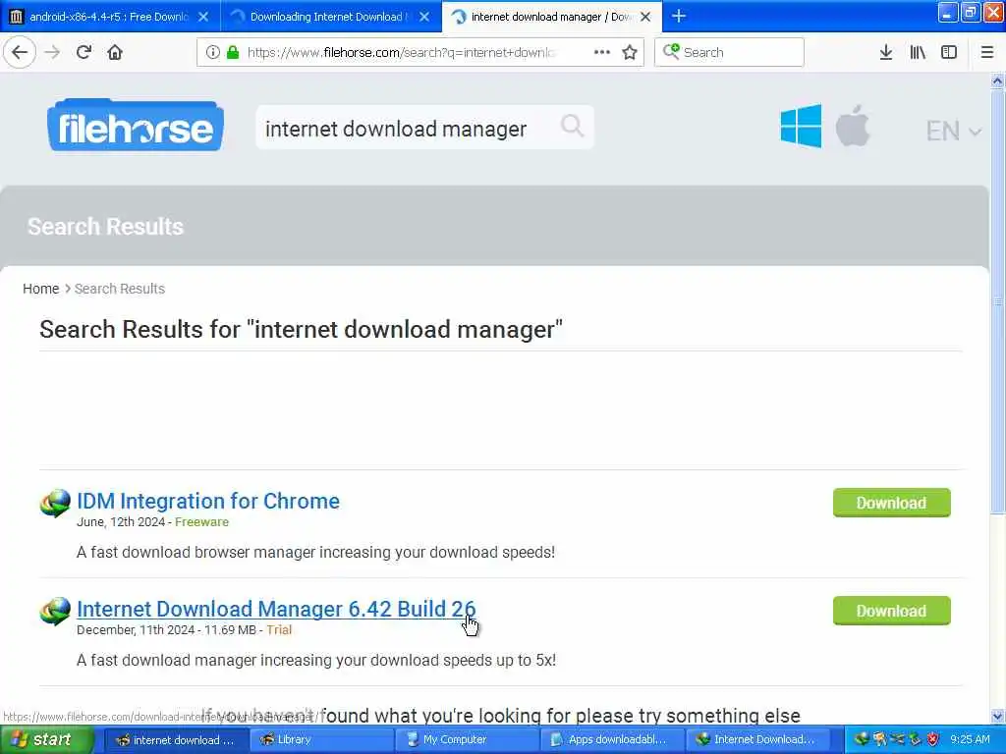Open the EN language dropdown

pyautogui.click(x=953, y=131)
